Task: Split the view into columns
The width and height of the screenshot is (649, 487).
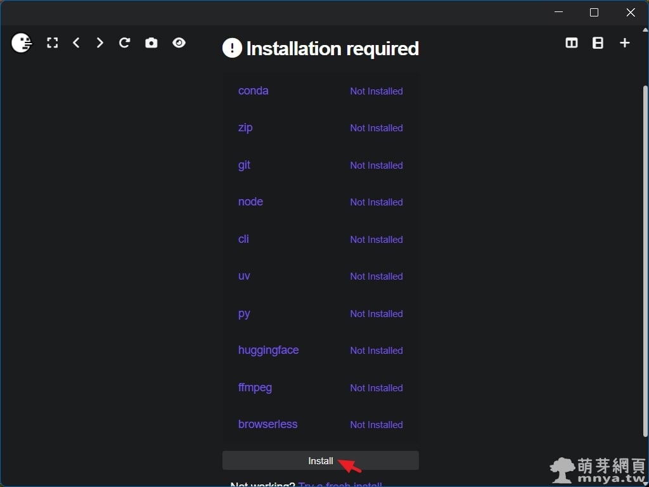Action: [x=571, y=43]
